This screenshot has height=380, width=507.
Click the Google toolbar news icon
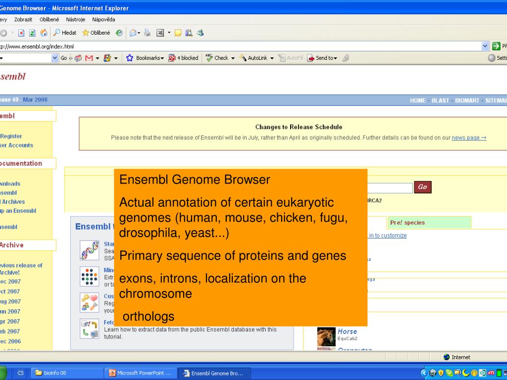click(x=78, y=58)
